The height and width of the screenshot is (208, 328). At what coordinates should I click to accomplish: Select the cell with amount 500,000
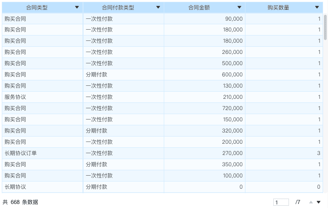click(x=205, y=63)
